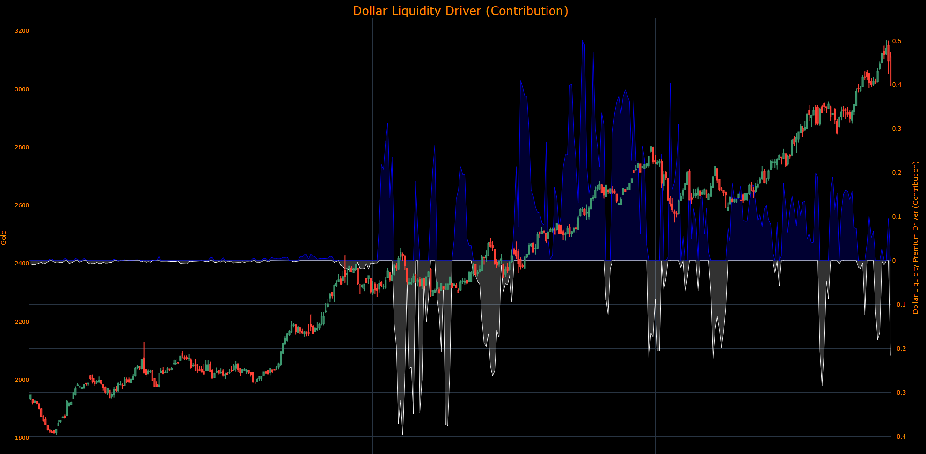Screen dimensions: 926x454
Task: Click the chart title Dollar Liquidity Driver (Contribution)
Action: pos(460,11)
